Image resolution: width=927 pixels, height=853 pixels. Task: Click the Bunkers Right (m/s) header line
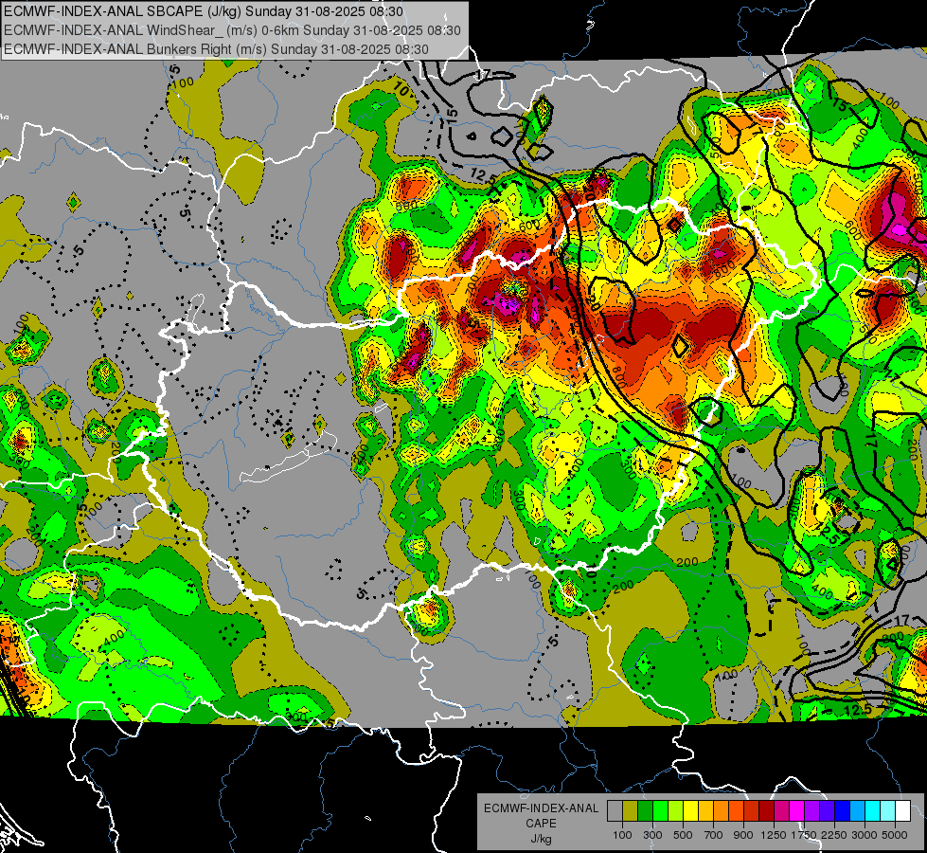(216, 49)
